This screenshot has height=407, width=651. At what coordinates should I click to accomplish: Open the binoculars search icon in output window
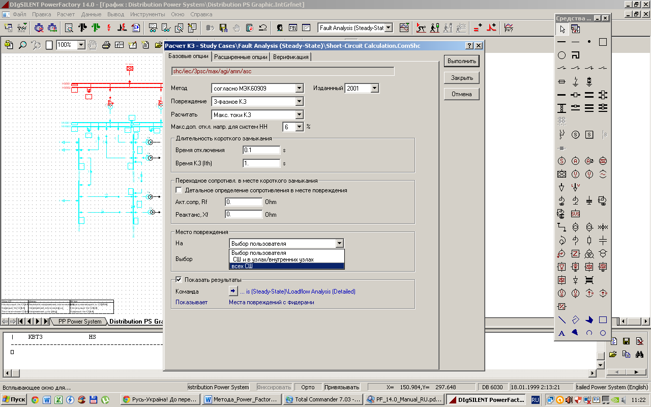(640, 354)
